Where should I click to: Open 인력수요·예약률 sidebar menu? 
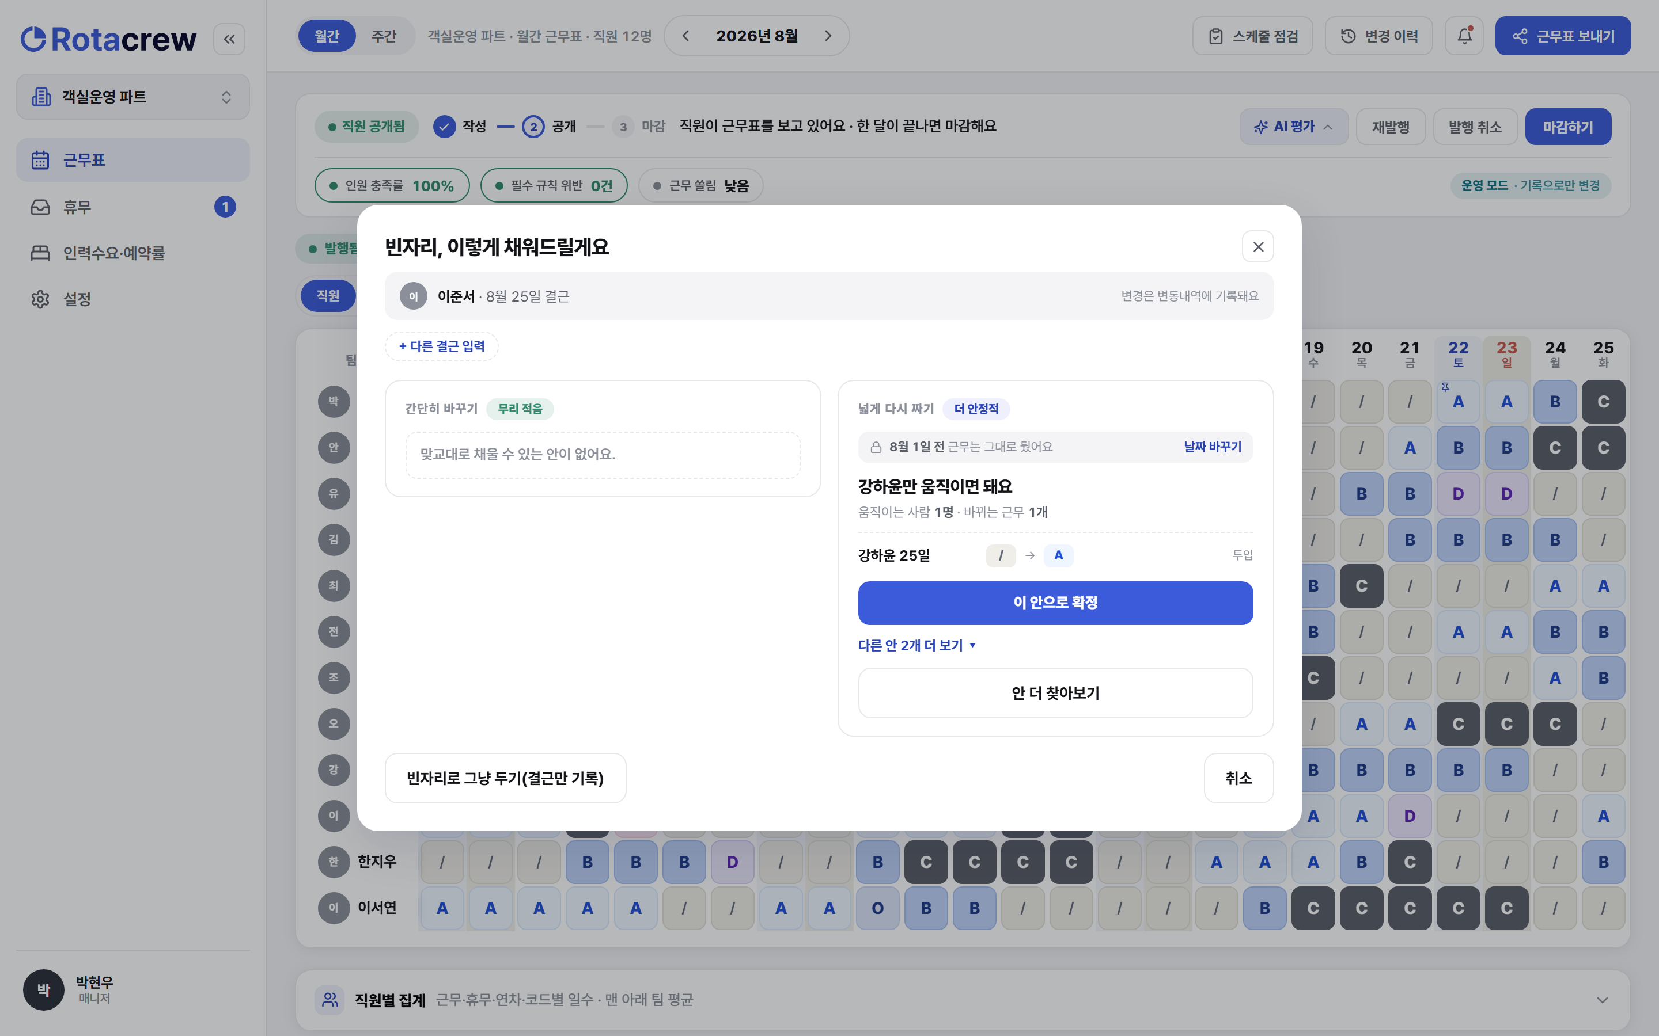coord(133,253)
